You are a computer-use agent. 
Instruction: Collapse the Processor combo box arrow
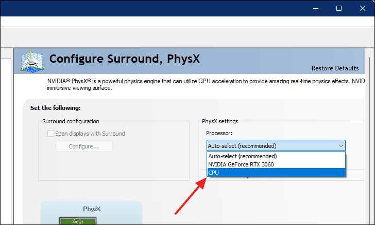click(341, 145)
